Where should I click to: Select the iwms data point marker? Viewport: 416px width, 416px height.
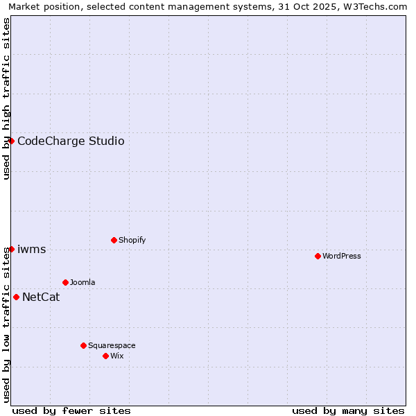(11, 249)
